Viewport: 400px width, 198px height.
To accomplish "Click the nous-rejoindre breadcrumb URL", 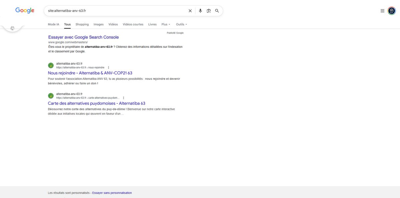I will tap(80, 67).
